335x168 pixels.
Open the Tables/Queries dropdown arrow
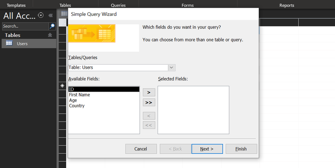(x=171, y=68)
